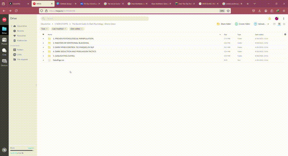Open the browser downloads panel

[260, 11]
